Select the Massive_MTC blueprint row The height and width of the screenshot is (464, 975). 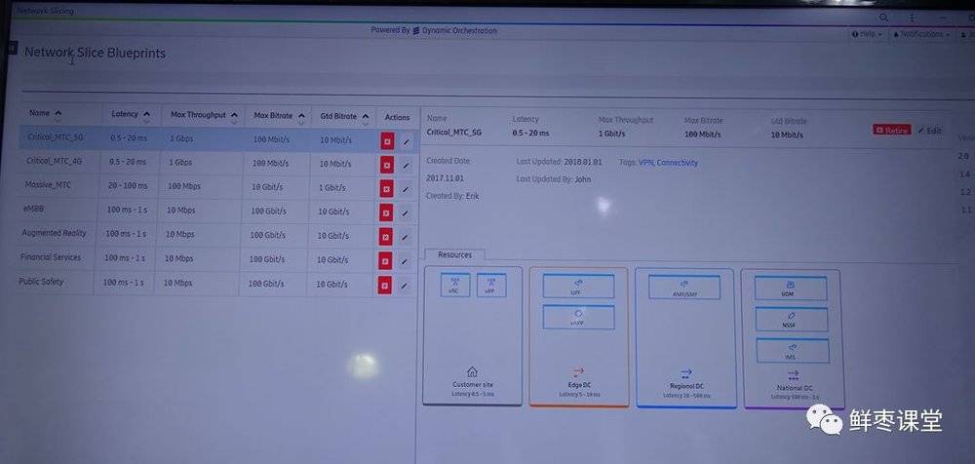[x=218, y=186]
